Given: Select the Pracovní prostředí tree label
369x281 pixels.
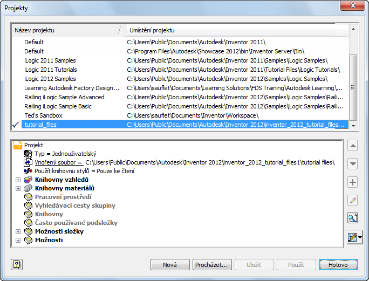Looking at the screenshot, I should [x=63, y=197].
